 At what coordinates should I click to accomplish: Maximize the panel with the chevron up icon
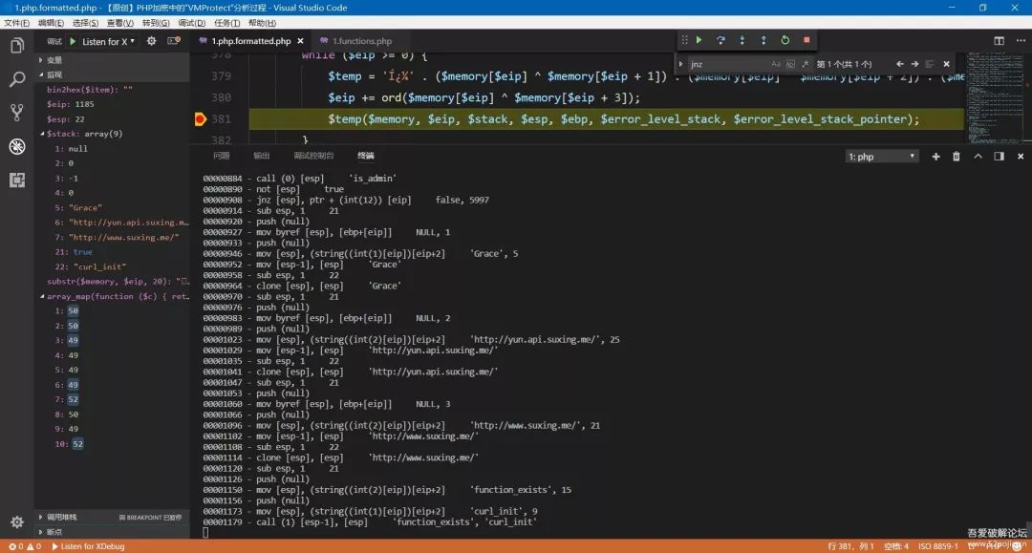978,157
